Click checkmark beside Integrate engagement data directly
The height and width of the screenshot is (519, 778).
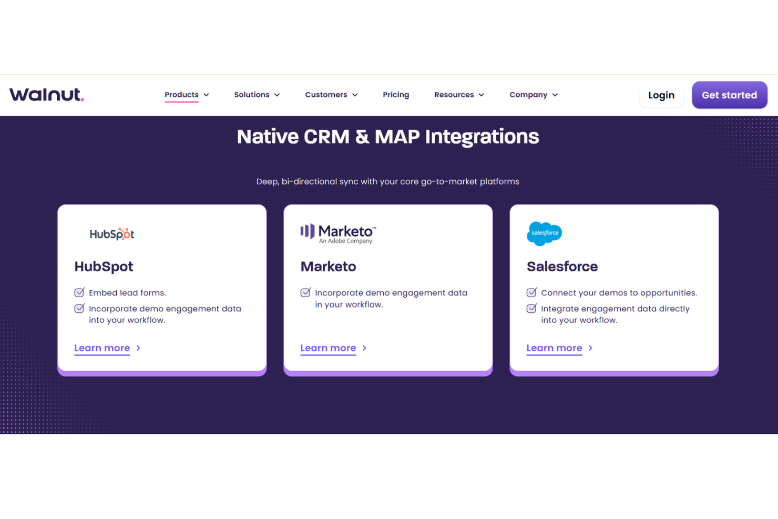point(531,309)
